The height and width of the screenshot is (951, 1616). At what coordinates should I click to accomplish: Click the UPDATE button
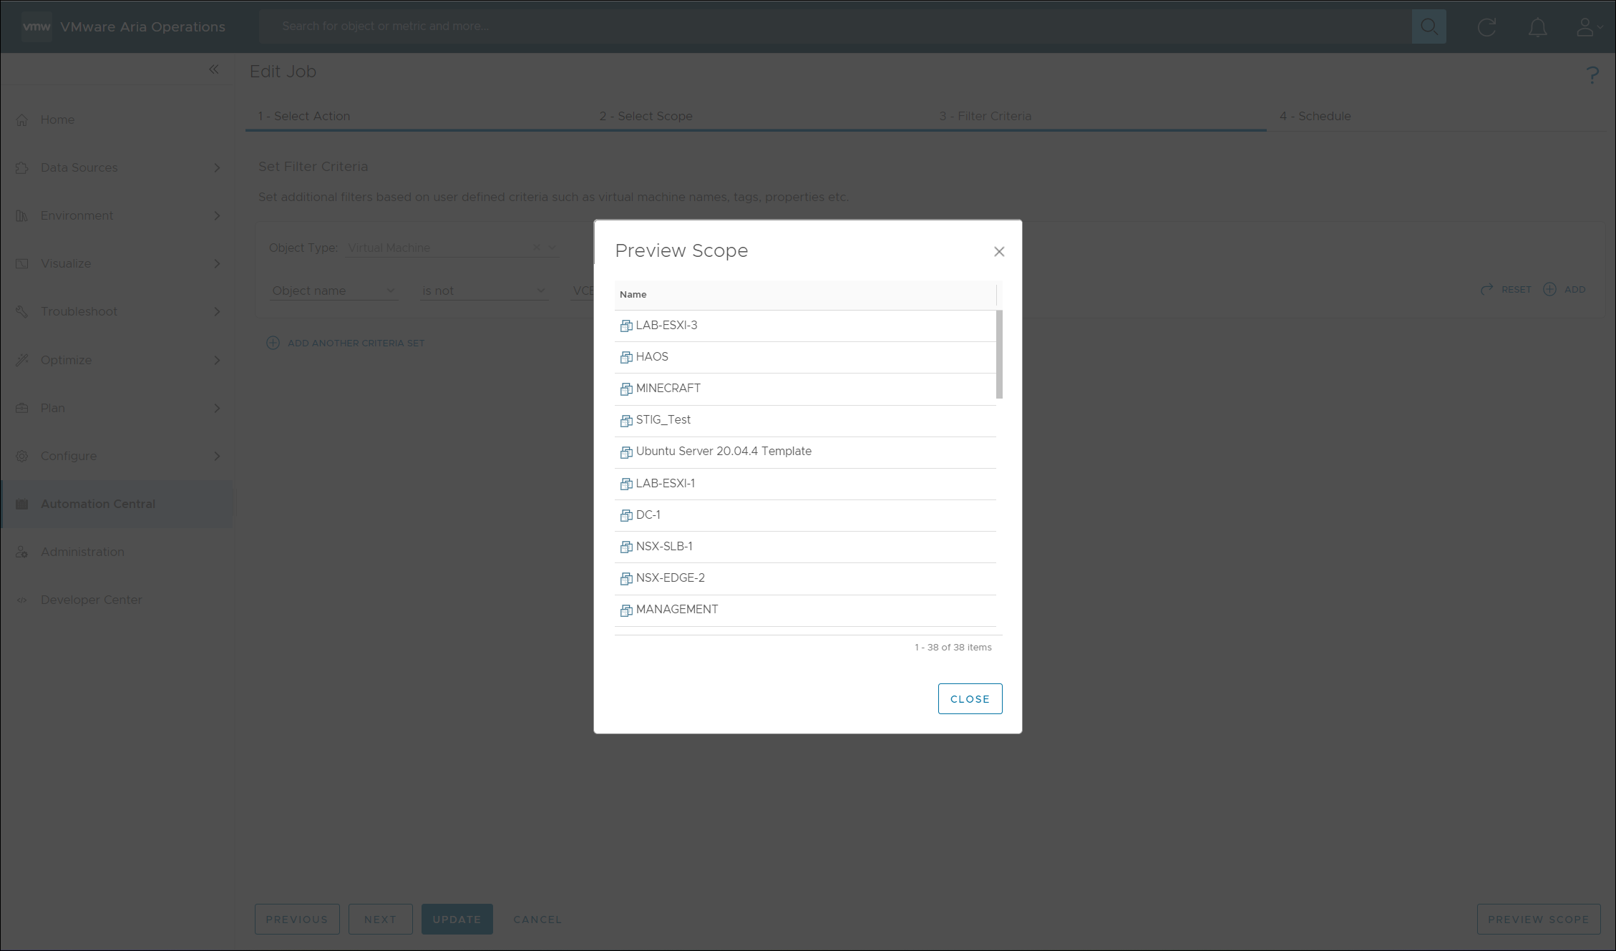coord(457,919)
